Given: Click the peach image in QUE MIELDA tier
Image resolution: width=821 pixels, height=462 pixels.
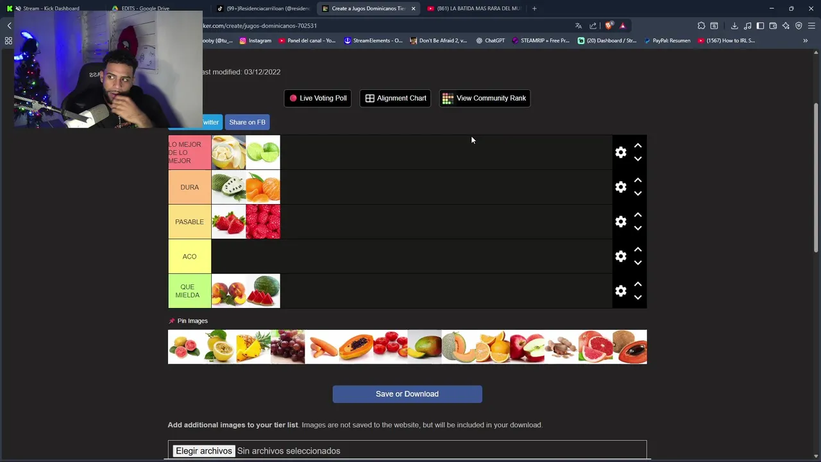Looking at the screenshot, I should (228, 291).
